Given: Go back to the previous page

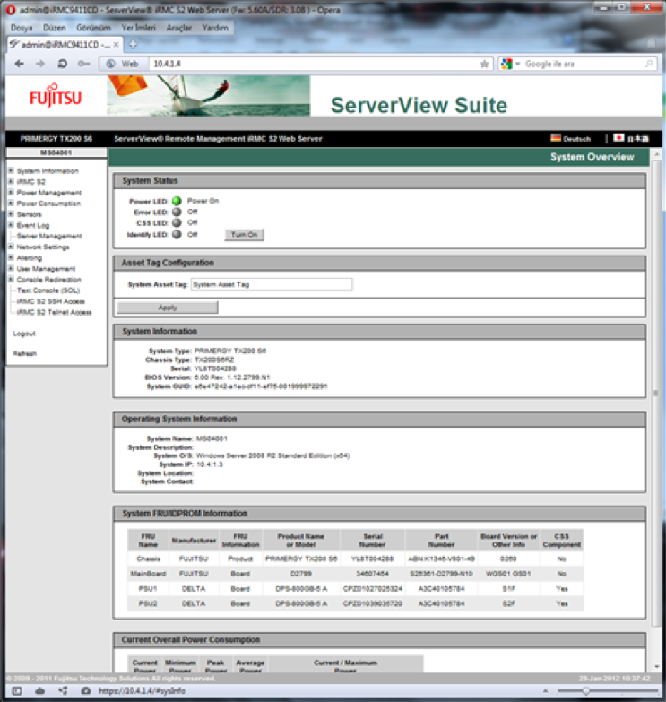Looking at the screenshot, I should coord(19,64).
